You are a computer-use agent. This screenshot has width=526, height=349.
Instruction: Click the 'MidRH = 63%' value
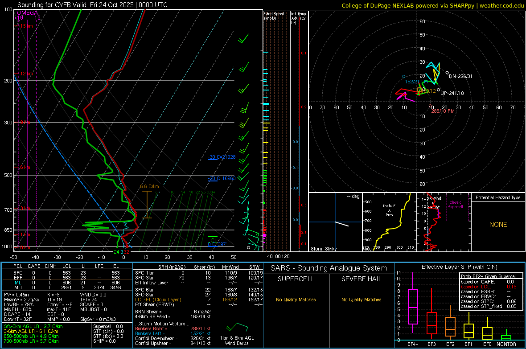click(x=18, y=309)
